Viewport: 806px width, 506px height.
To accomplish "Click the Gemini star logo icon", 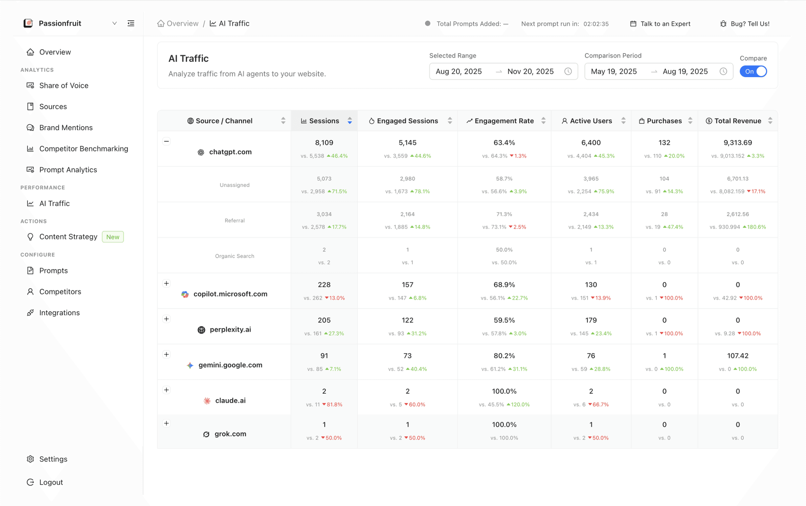I will pos(190,365).
